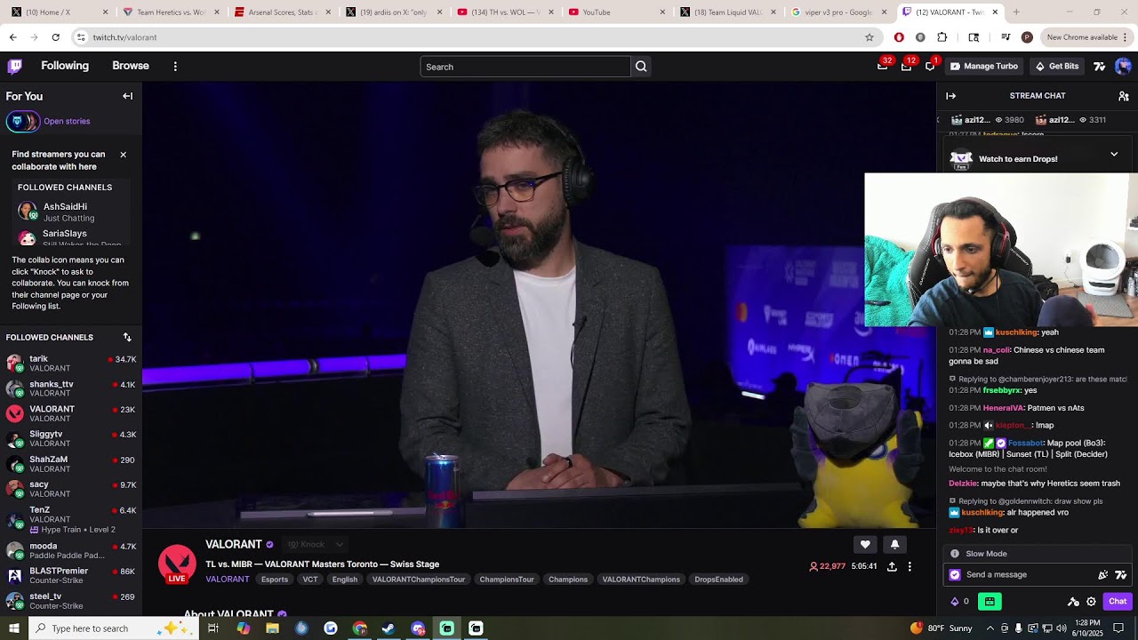This screenshot has width=1138, height=640.
Task: Open tarik's channel in the sidebar
Action: pyautogui.click(x=71, y=364)
